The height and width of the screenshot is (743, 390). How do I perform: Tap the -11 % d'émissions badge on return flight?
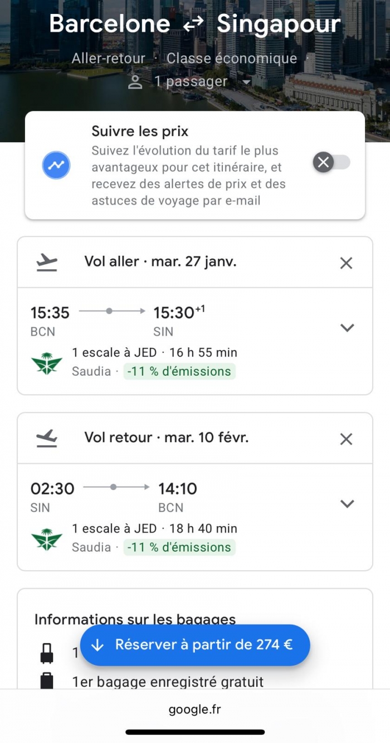coord(179,547)
